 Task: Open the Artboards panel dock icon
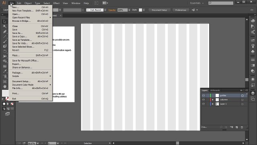click(253, 99)
